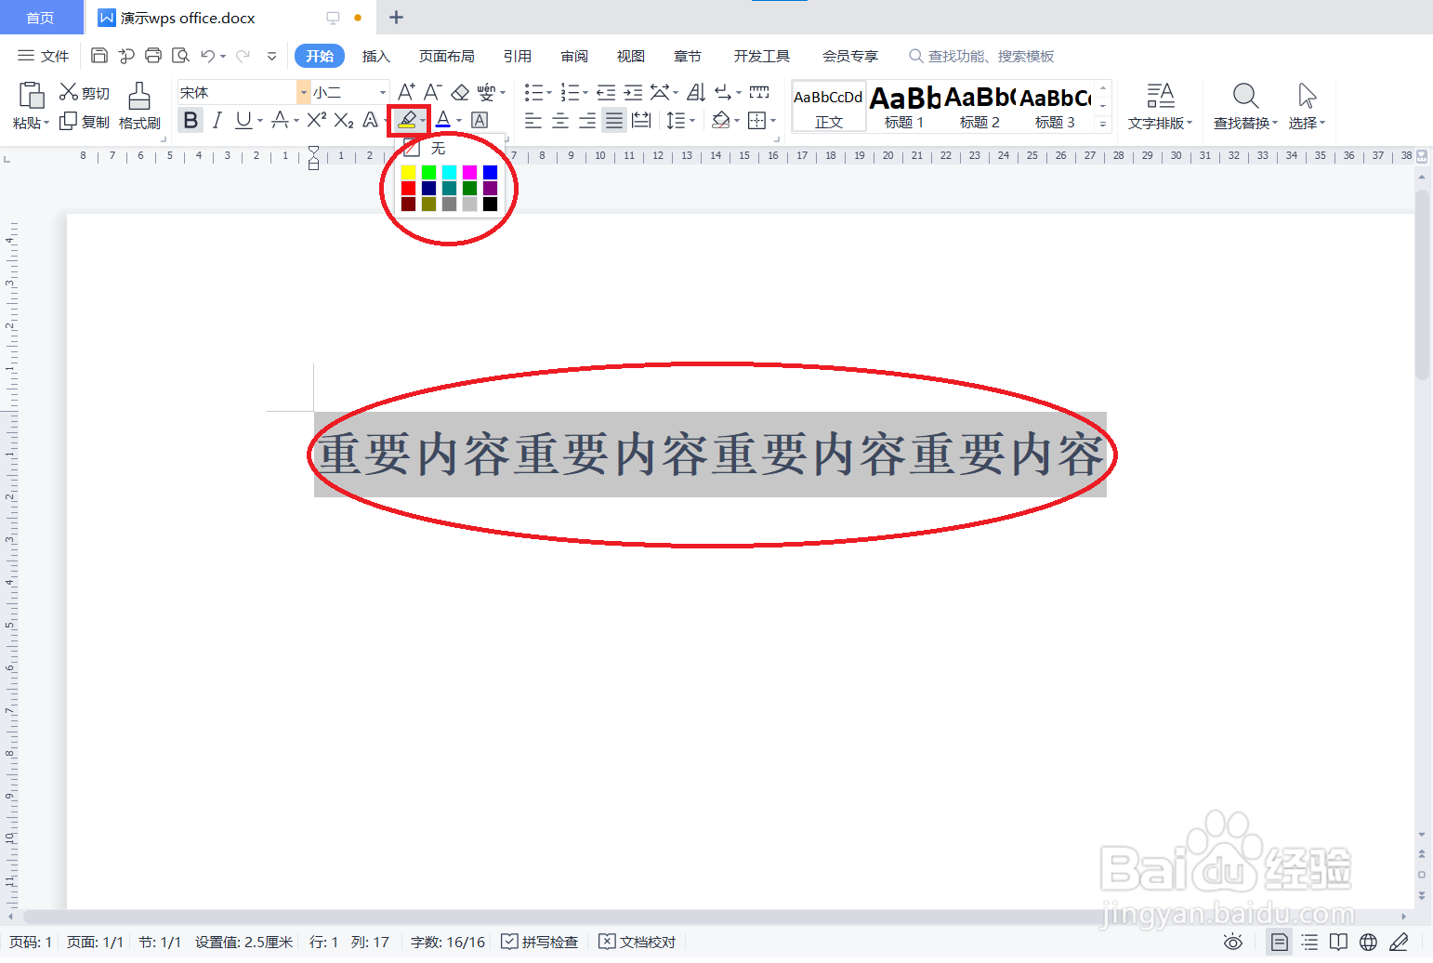Click the 文字排版 text layout icon
This screenshot has height=963, width=1433.
click(1160, 104)
